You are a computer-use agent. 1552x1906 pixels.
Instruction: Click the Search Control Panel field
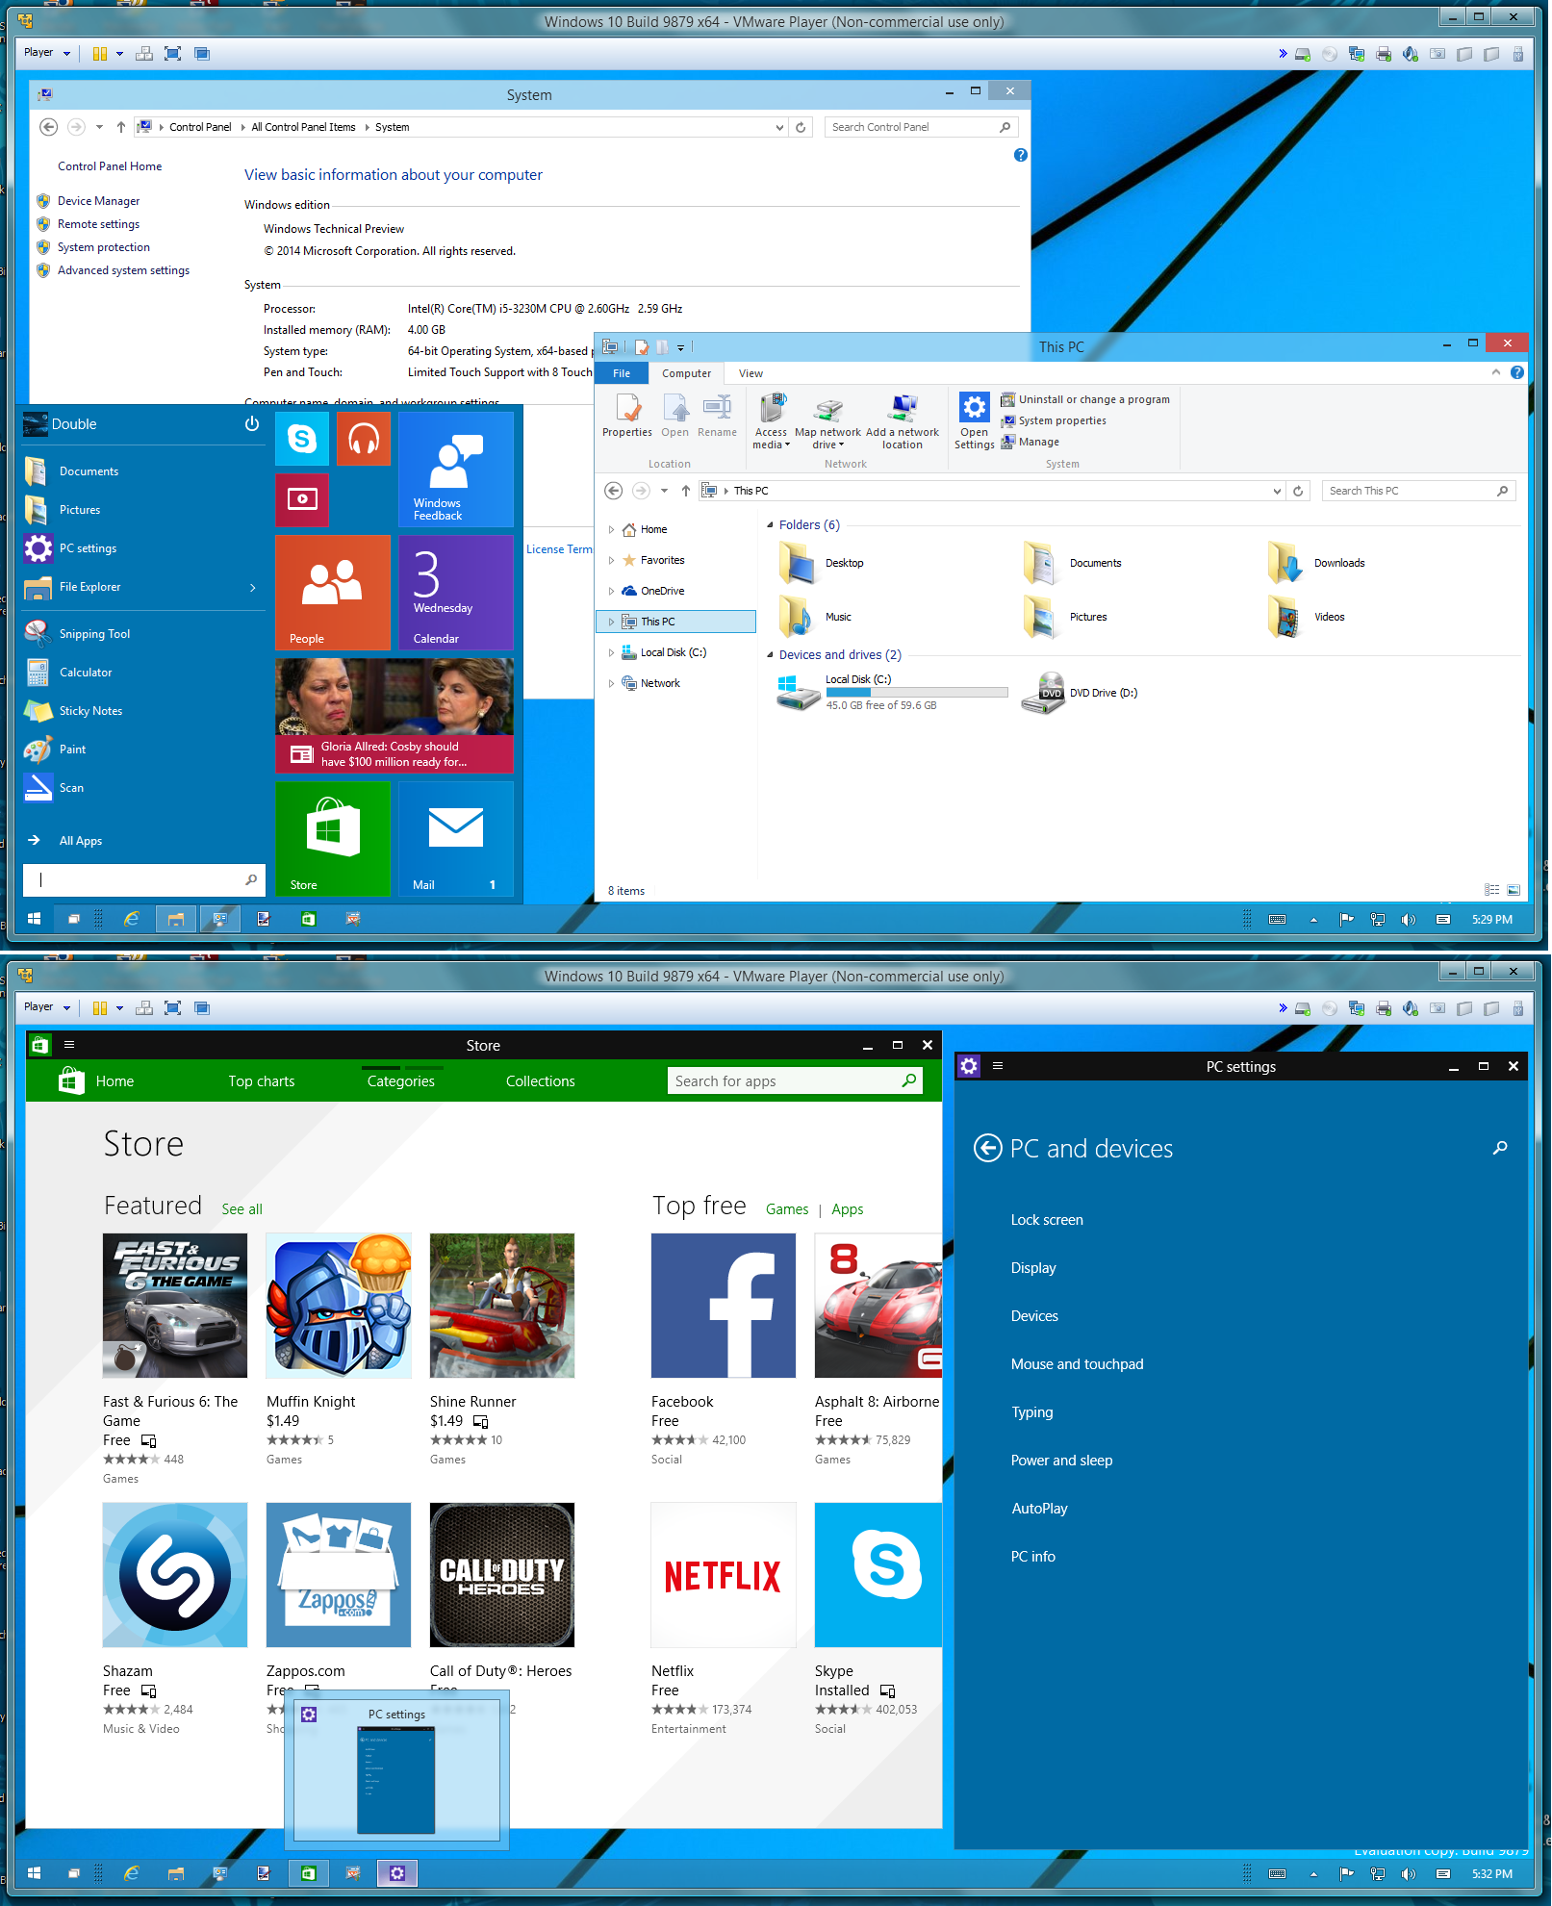click(920, 127)
